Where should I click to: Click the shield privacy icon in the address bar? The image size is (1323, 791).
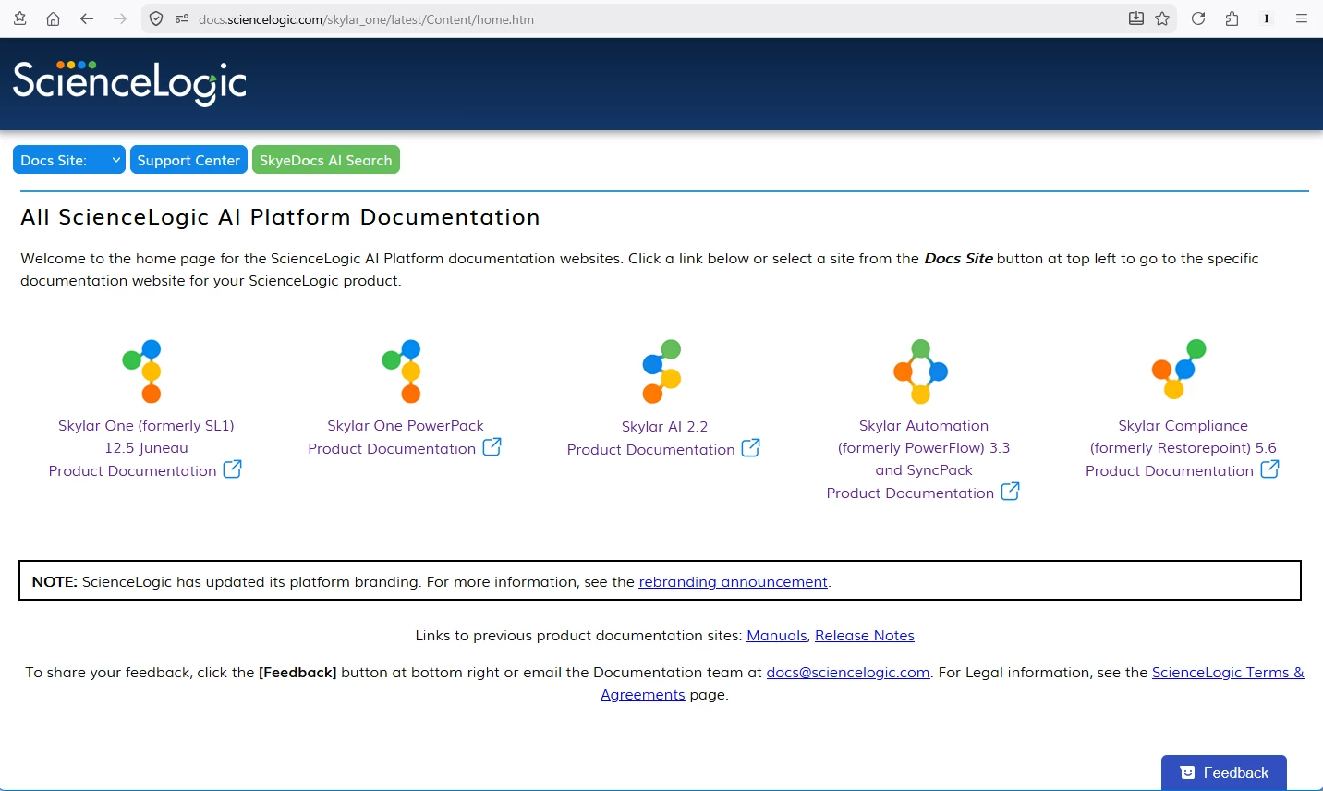(x=156, y=18)
